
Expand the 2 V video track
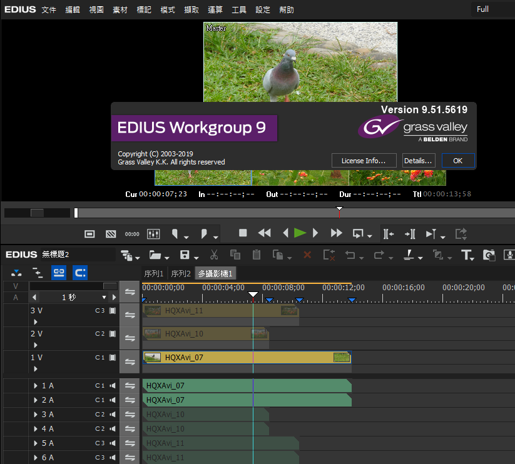click(x=36, y=345)
